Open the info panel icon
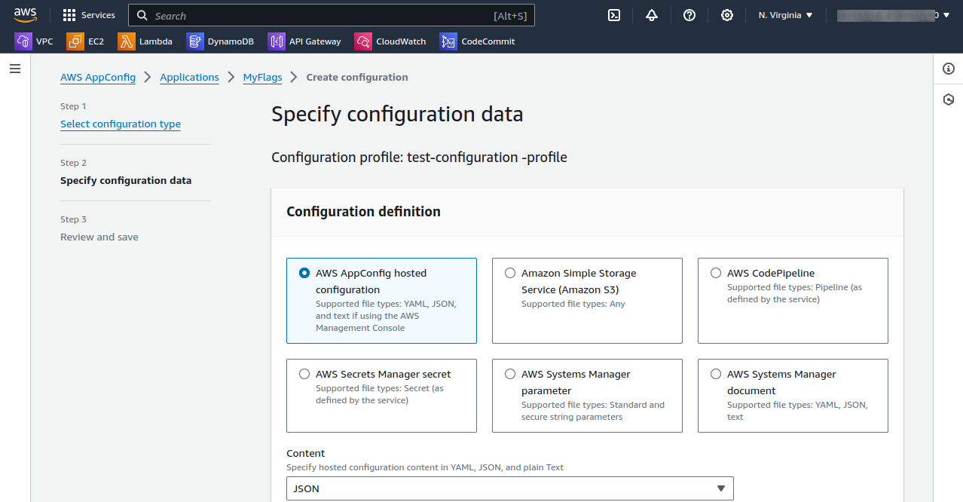Screen dimensions: 963x502 [949, 69]
